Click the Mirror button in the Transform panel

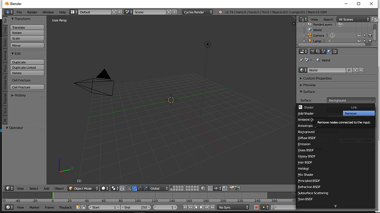pos(27,46)
